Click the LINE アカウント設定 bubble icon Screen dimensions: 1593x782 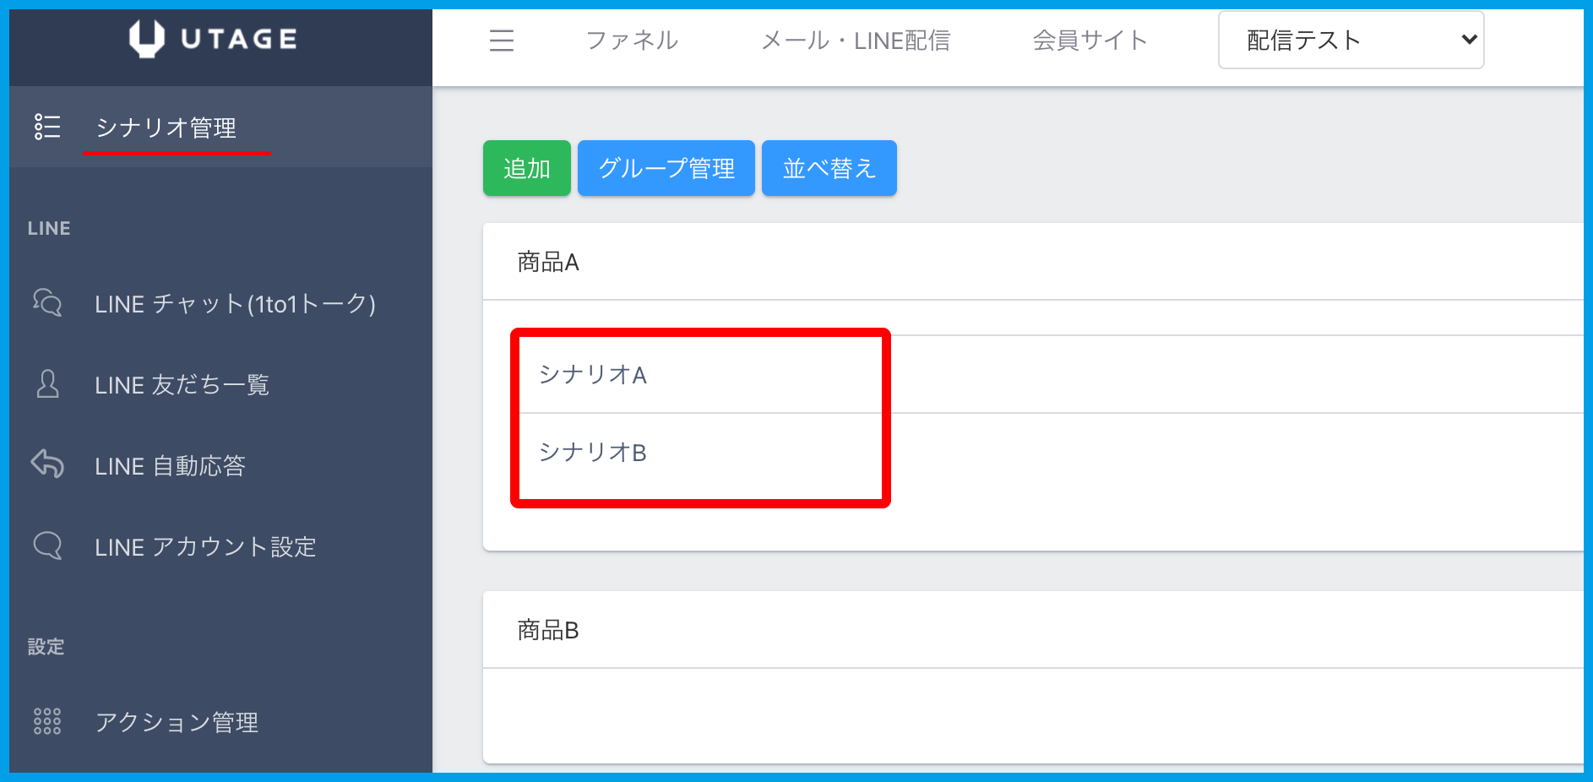(x=47, y=546)
